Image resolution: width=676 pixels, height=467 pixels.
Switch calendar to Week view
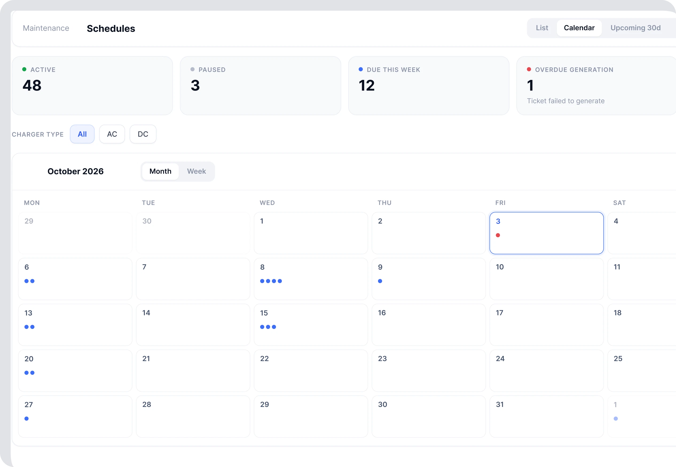[x=196, y=172]
